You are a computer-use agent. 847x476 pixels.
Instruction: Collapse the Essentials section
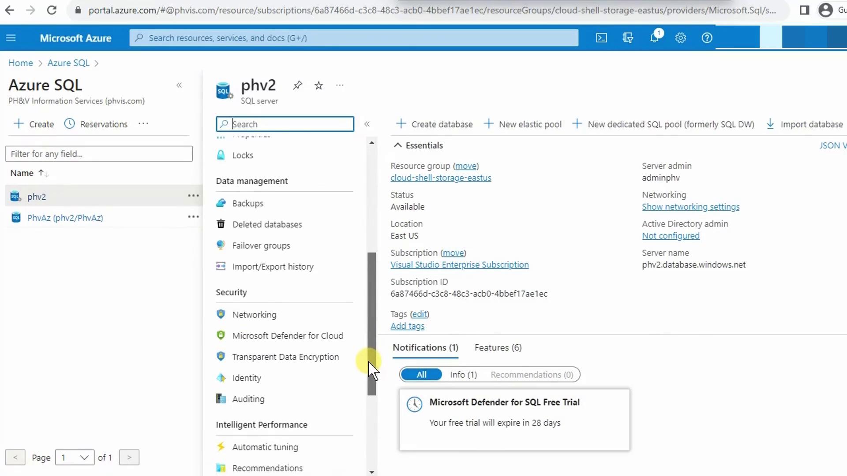click(398, 145)
